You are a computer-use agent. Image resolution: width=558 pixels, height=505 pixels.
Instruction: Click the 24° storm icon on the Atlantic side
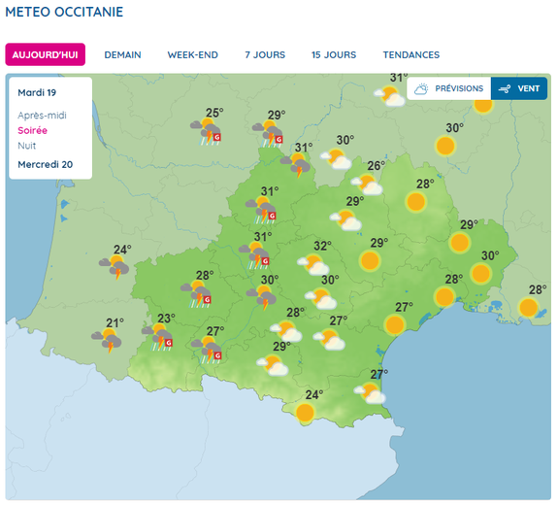pos(114,267)
